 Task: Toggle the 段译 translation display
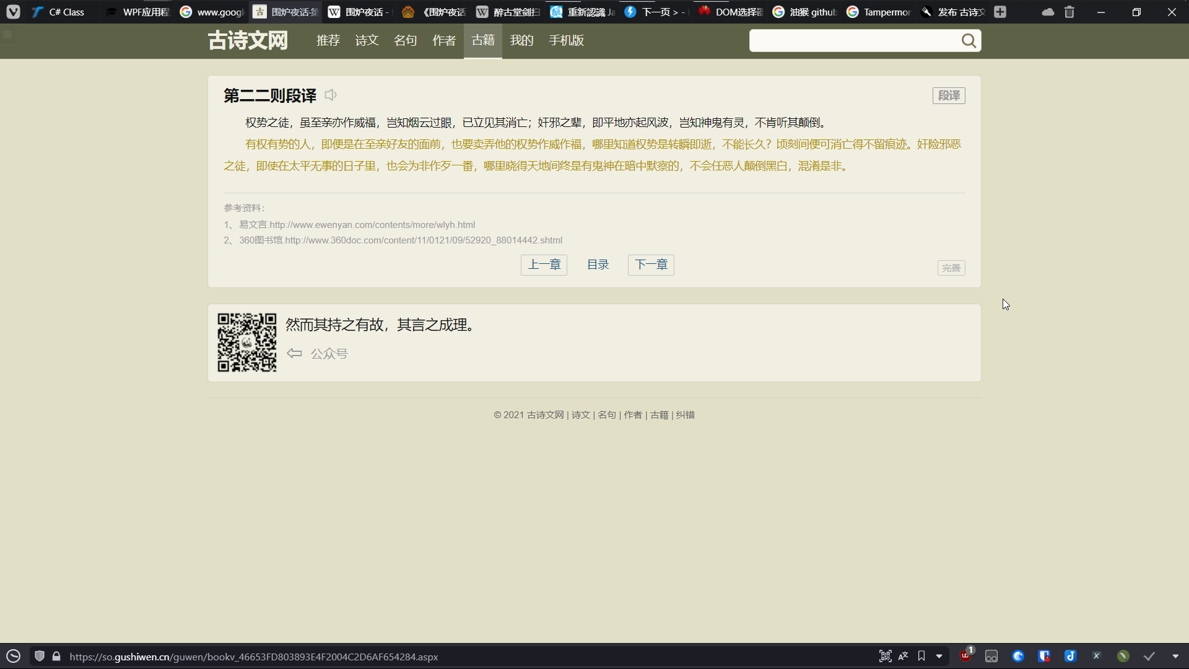tap(948, 95)
